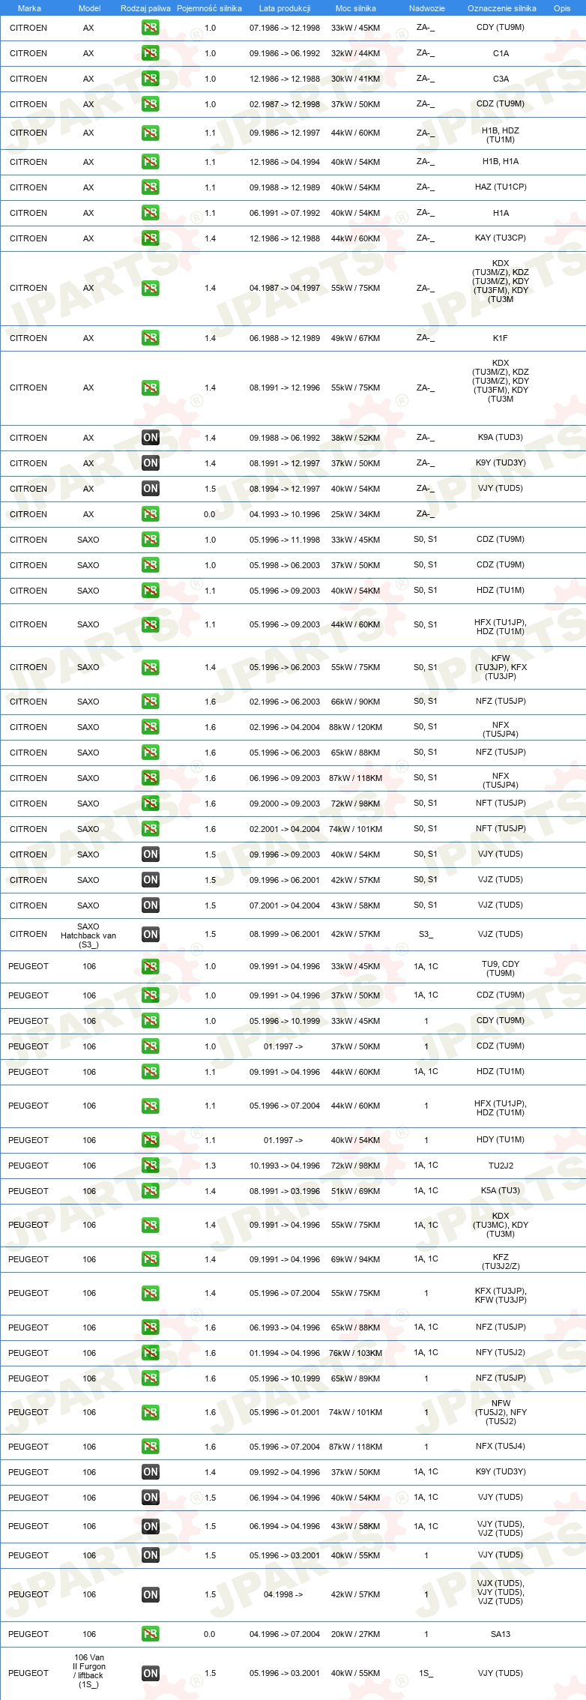Click engine code HAZ (TU1CP)
This screenshot has width=586, height=1700.
tap(501, 187)
